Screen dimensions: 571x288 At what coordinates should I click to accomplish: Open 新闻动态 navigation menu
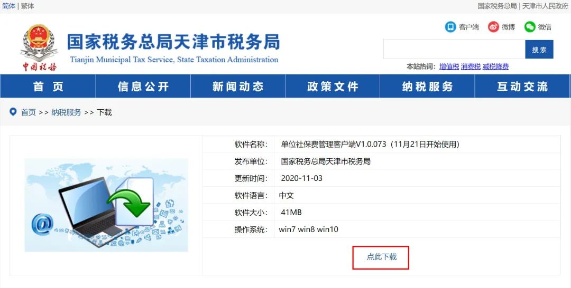coord(238,87)
